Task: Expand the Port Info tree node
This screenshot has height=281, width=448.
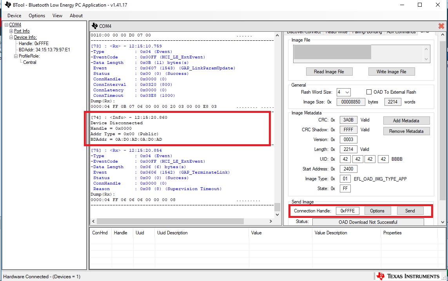Action: click(11, 31)
